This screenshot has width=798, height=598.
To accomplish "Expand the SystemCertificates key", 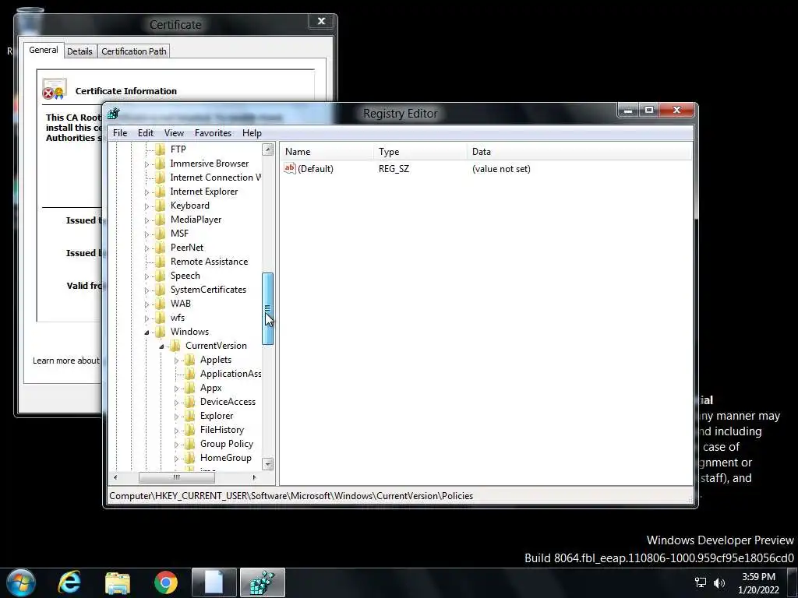I will [147, 290].
